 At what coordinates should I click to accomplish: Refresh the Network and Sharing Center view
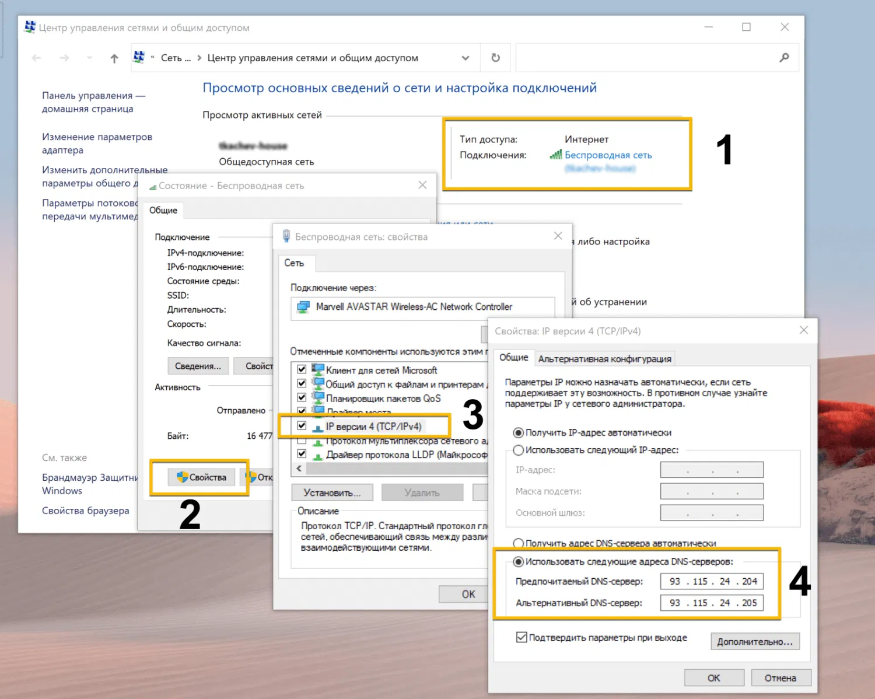(x=495, y=58)
